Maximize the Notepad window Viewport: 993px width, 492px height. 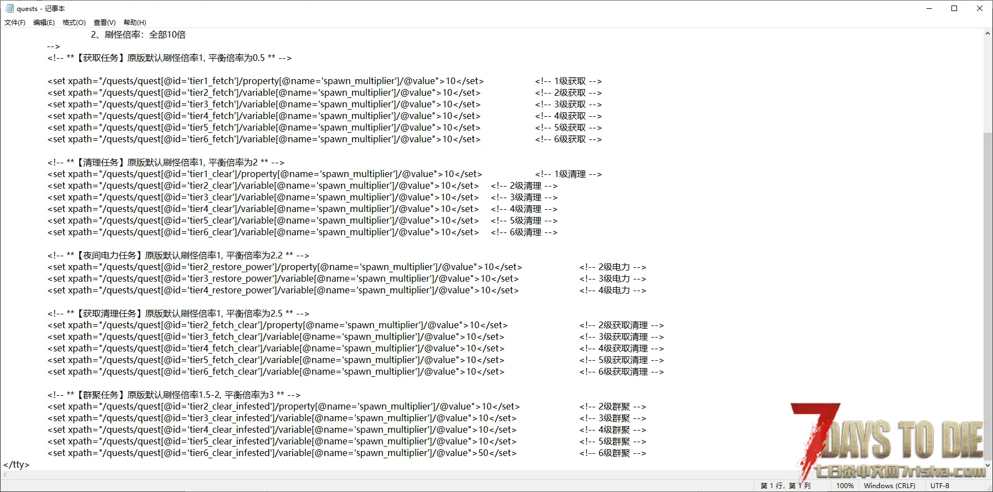(954, 8)
